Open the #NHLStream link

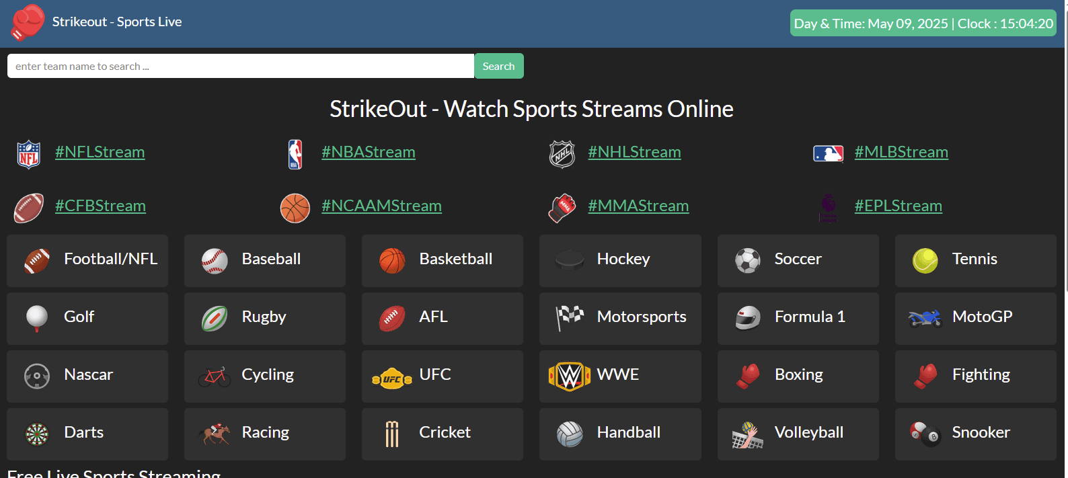[x=635, y=152]
